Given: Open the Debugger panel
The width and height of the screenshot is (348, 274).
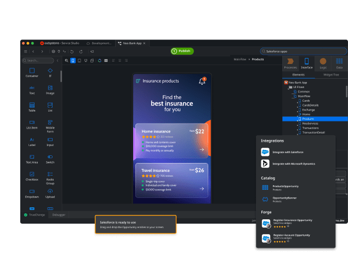Looking at the screenshot, I should (x=58, y=215).
